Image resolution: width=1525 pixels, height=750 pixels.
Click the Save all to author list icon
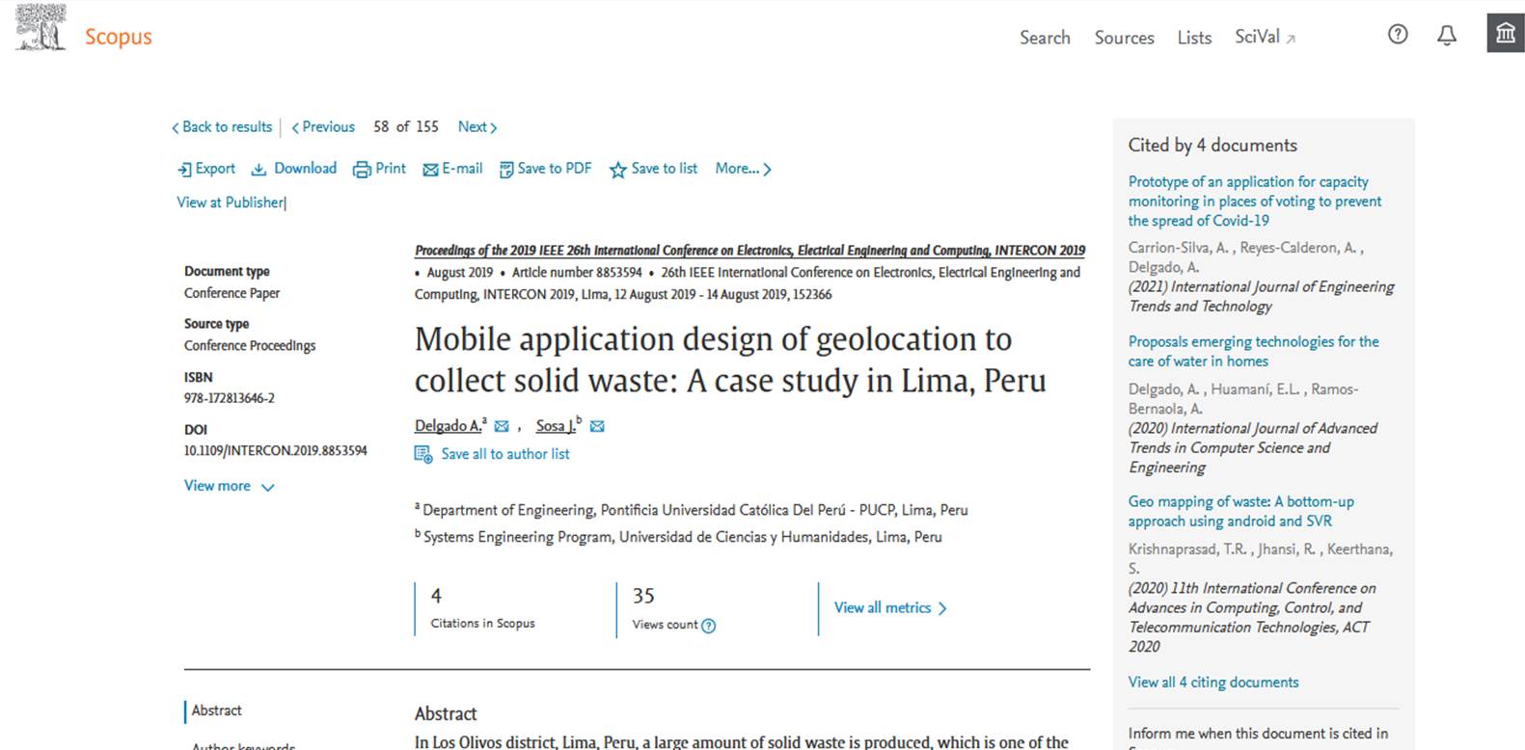click(x=423, y=454)
